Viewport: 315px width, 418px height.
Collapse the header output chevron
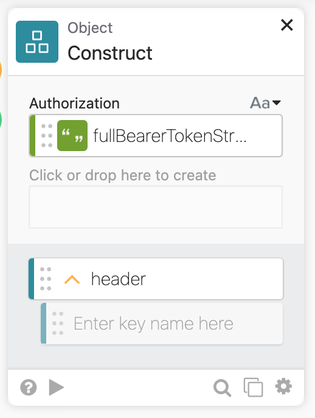click(72, 279)
